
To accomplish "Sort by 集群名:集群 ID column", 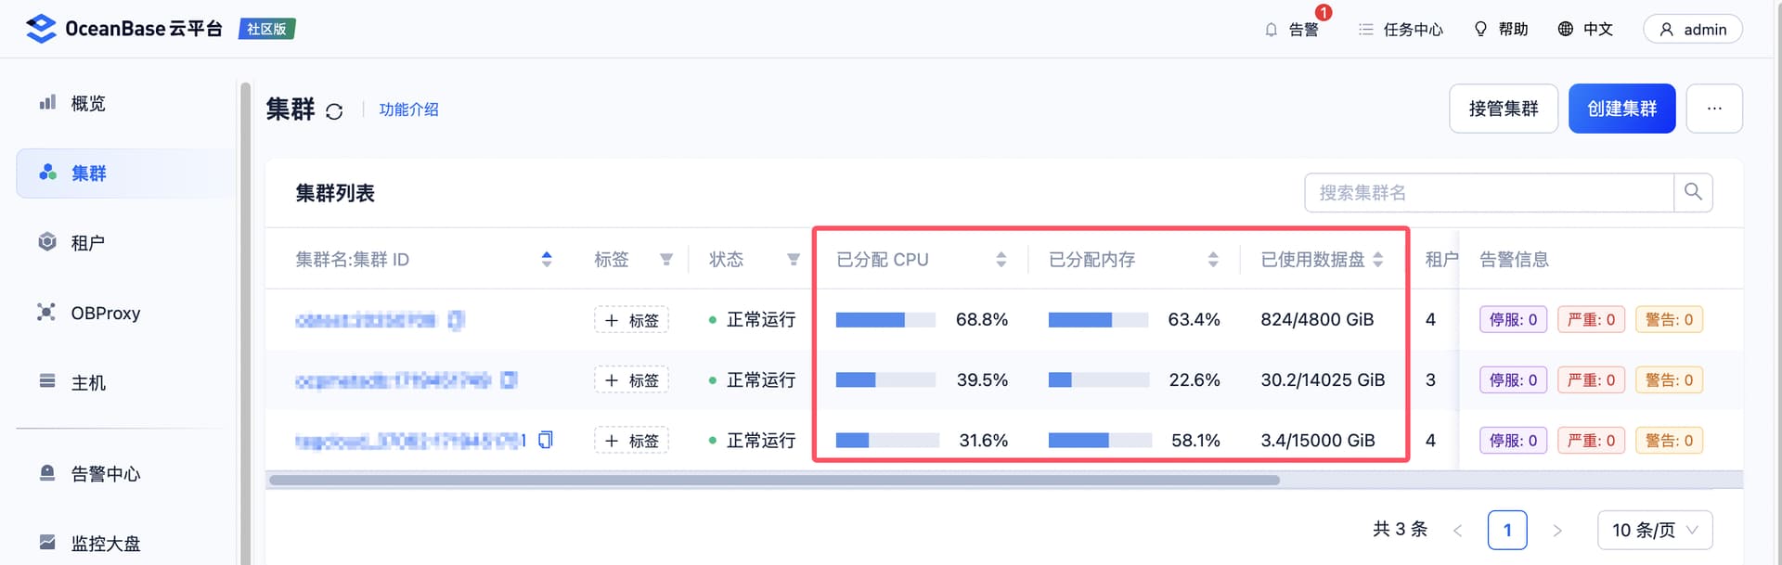I will point(547,260).
